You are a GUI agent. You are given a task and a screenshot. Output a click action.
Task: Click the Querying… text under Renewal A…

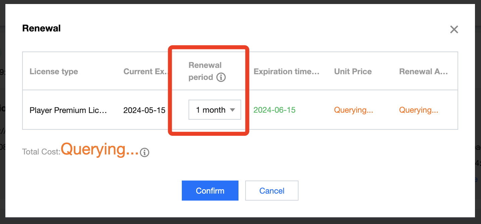pos(419,110)
